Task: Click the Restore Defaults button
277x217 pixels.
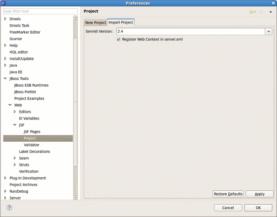Action: coord(228,194)
